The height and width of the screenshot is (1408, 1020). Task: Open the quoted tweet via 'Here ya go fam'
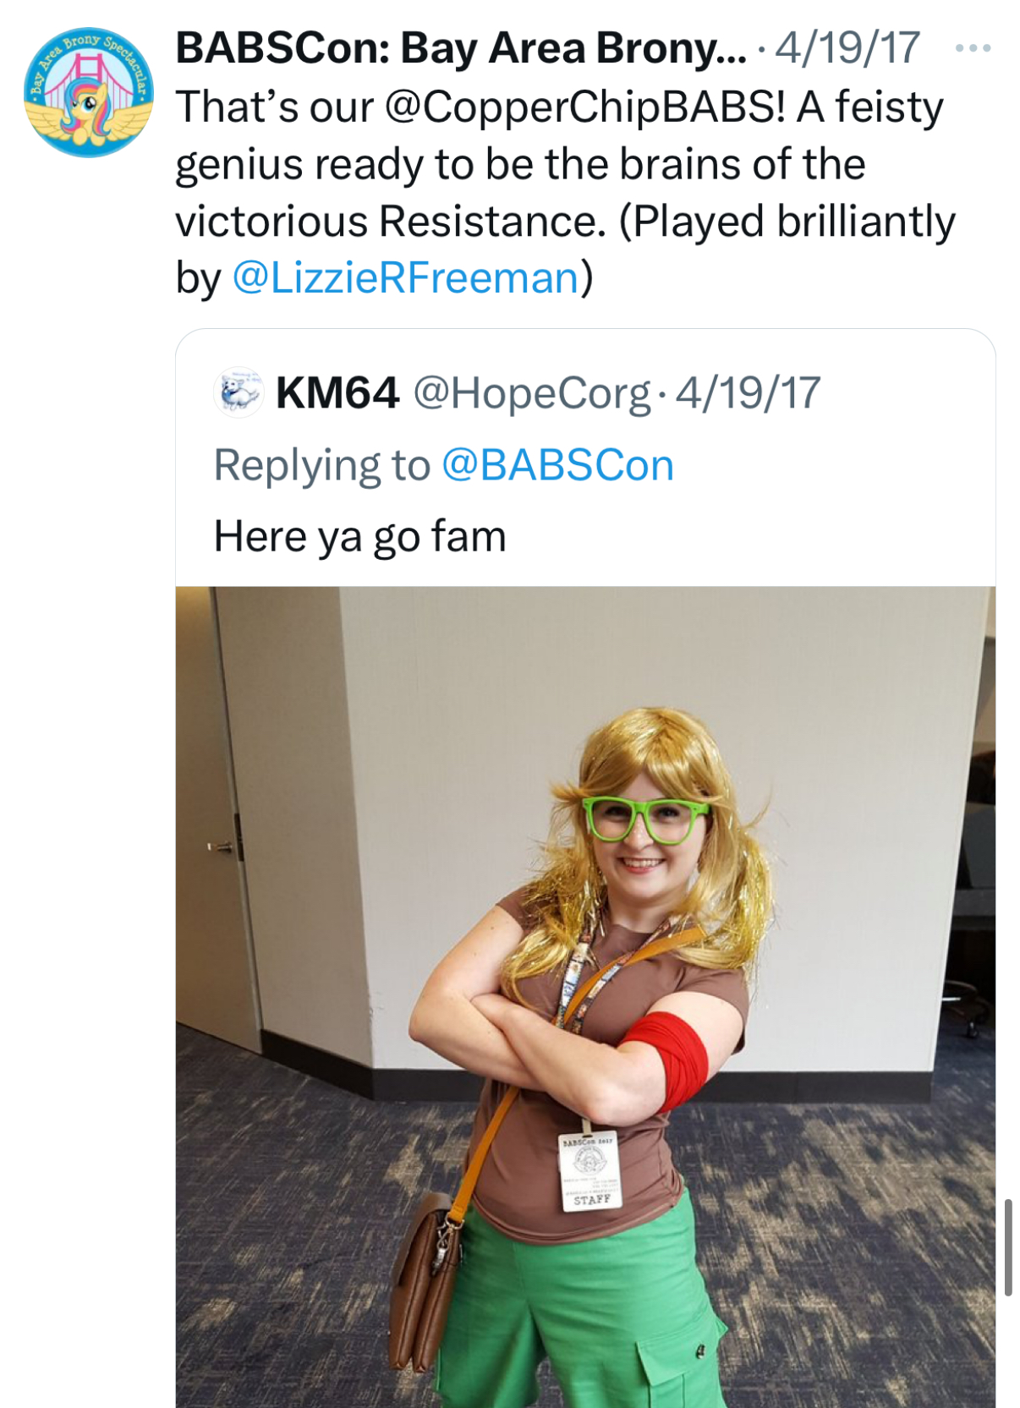pyautogui.click(x=359, y=536)
